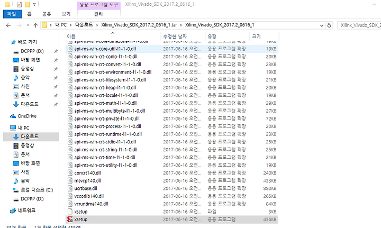The image size is (381, 228).
Task: Click 내 PC in the address breadcrumb
Action: click(x=61, y=25)
